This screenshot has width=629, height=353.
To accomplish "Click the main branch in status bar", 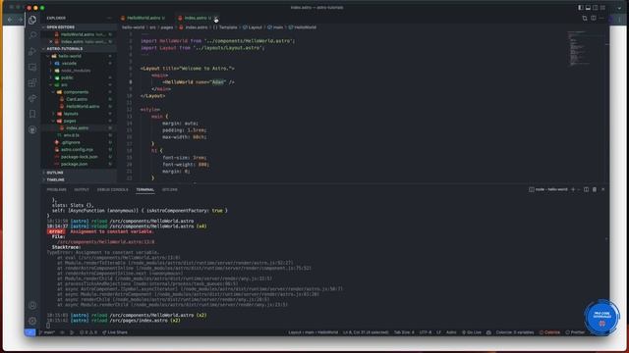I will coord(47,332).
